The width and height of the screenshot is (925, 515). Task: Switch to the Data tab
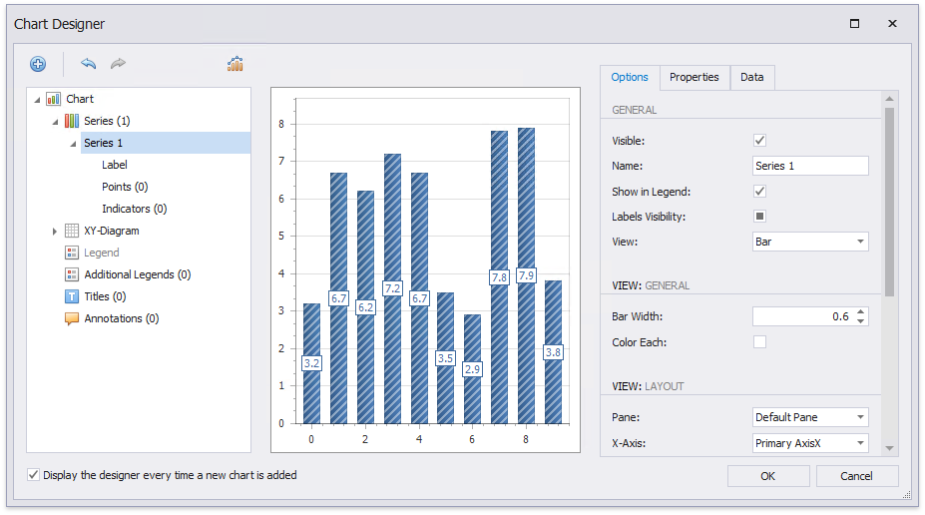coord(751,78)
